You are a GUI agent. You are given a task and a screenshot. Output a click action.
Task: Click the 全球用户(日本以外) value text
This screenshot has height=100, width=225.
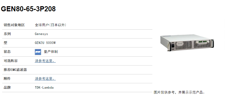51,25
